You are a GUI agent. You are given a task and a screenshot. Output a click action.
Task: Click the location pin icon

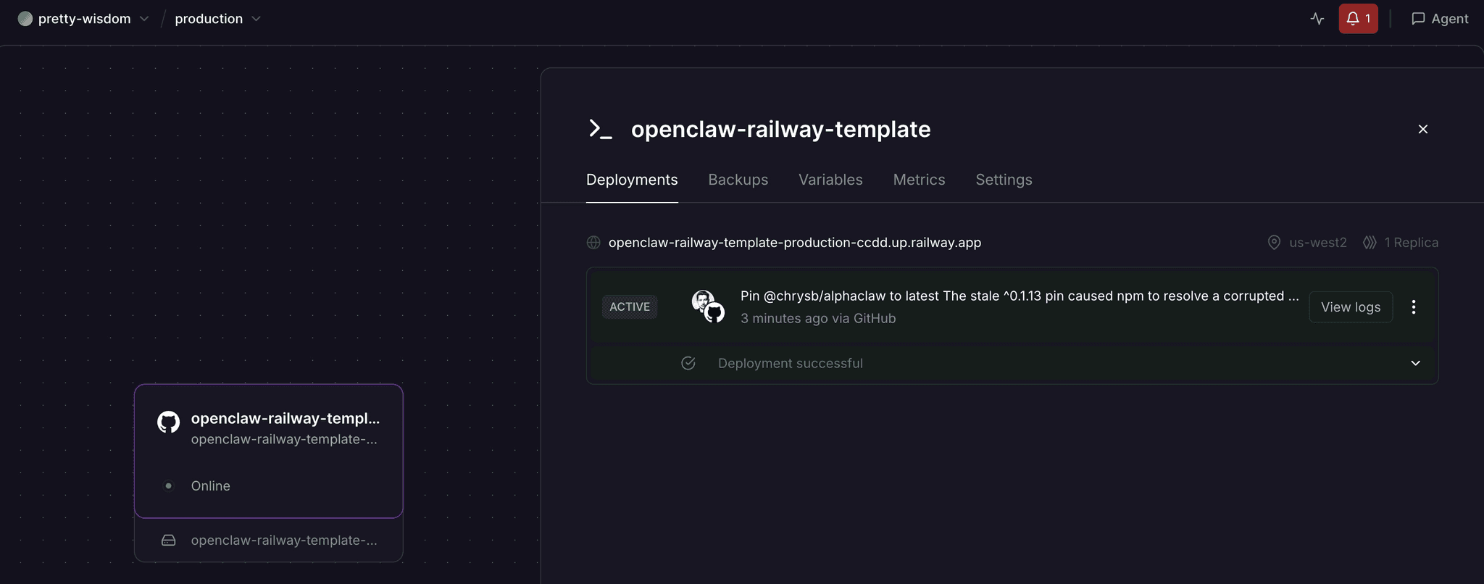pos(1274,243)
